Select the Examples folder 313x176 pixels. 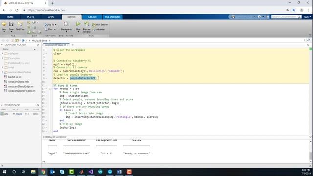coord(14,58)
